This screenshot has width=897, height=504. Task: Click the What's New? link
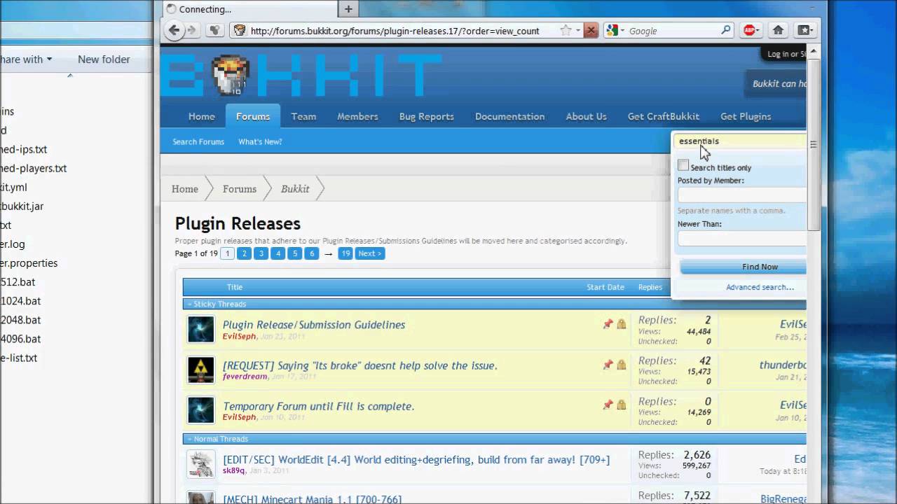pos(260,141)
